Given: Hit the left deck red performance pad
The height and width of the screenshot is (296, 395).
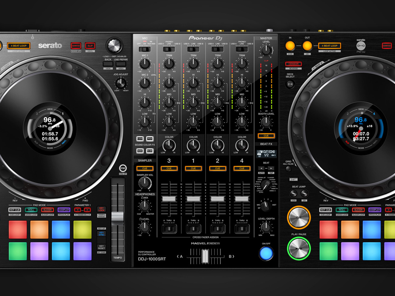Looking at the screenshot, I should point(18,230).
